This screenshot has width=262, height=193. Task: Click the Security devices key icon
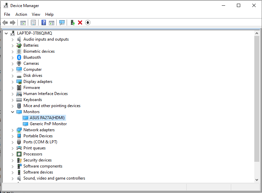coord(19,160)
